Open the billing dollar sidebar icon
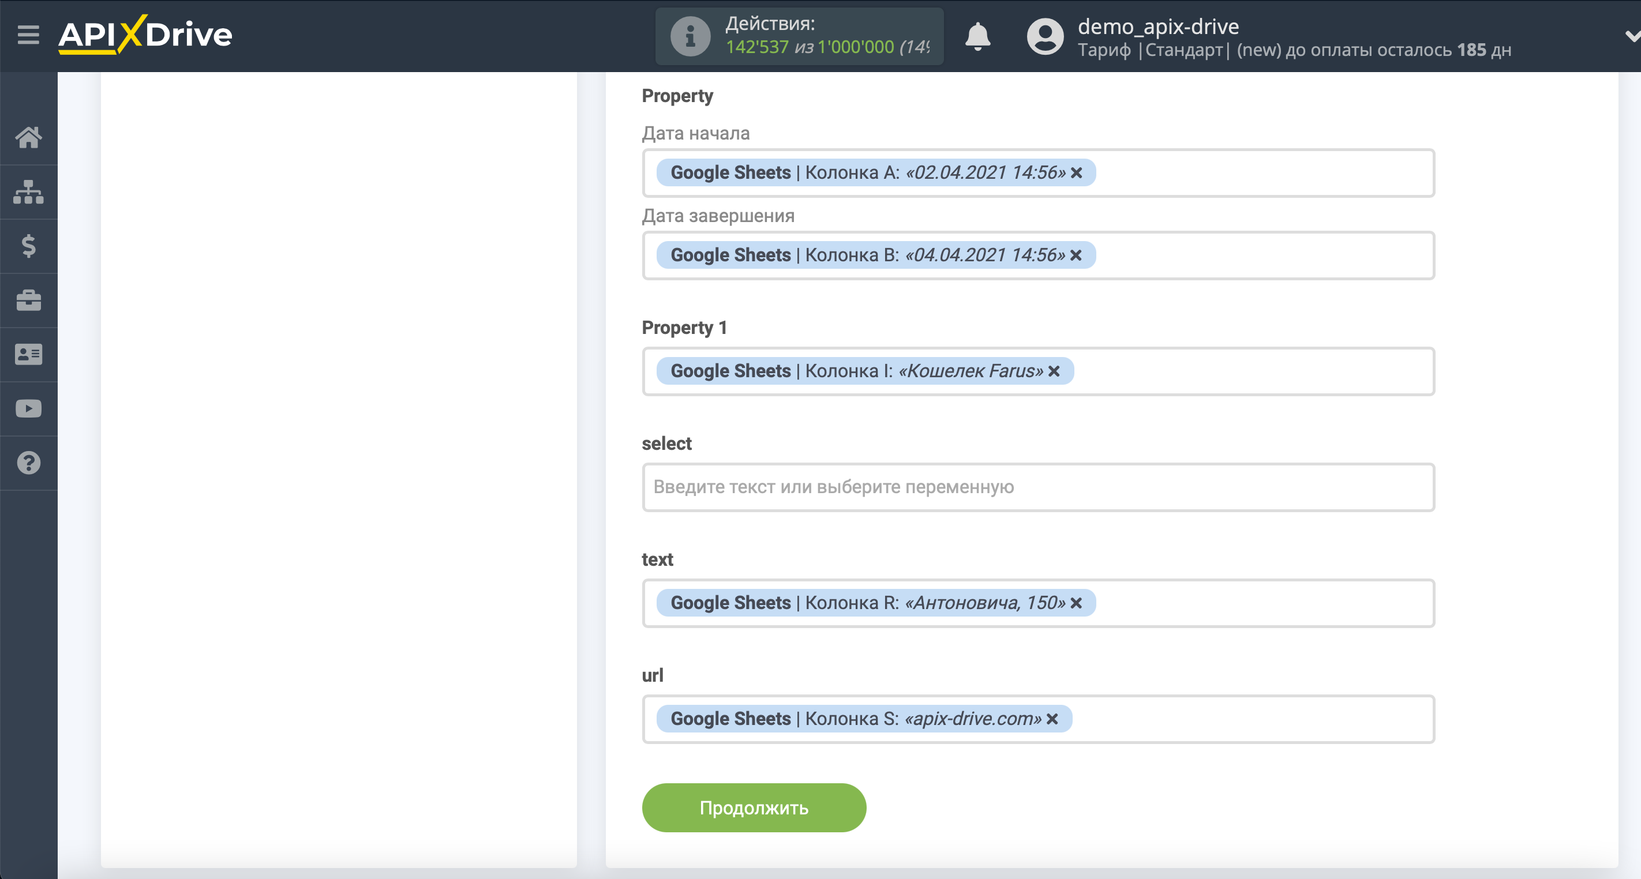The height and width of the screenshot is (879, 1641). coord(29,246)
